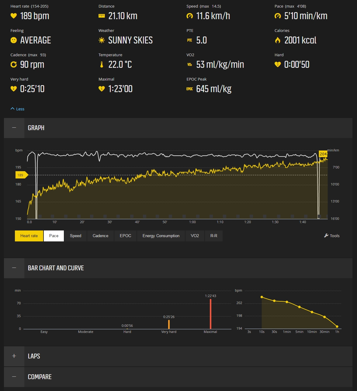Click the 189 heart rate axis marker
Screen dimensions: 357x391
(x=21, y=175)
